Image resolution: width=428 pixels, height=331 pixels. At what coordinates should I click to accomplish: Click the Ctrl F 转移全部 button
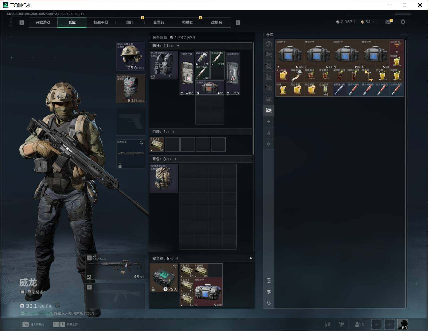point(65,324)
